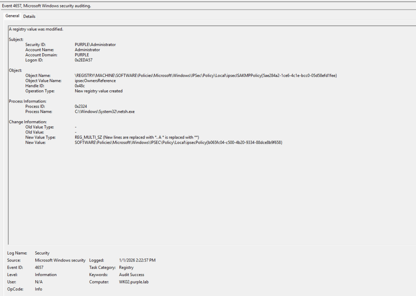This screenshot has height=296, width=416.
Task: Click the 'A registry value was modified' text
Action: click(x=36, y=29)
